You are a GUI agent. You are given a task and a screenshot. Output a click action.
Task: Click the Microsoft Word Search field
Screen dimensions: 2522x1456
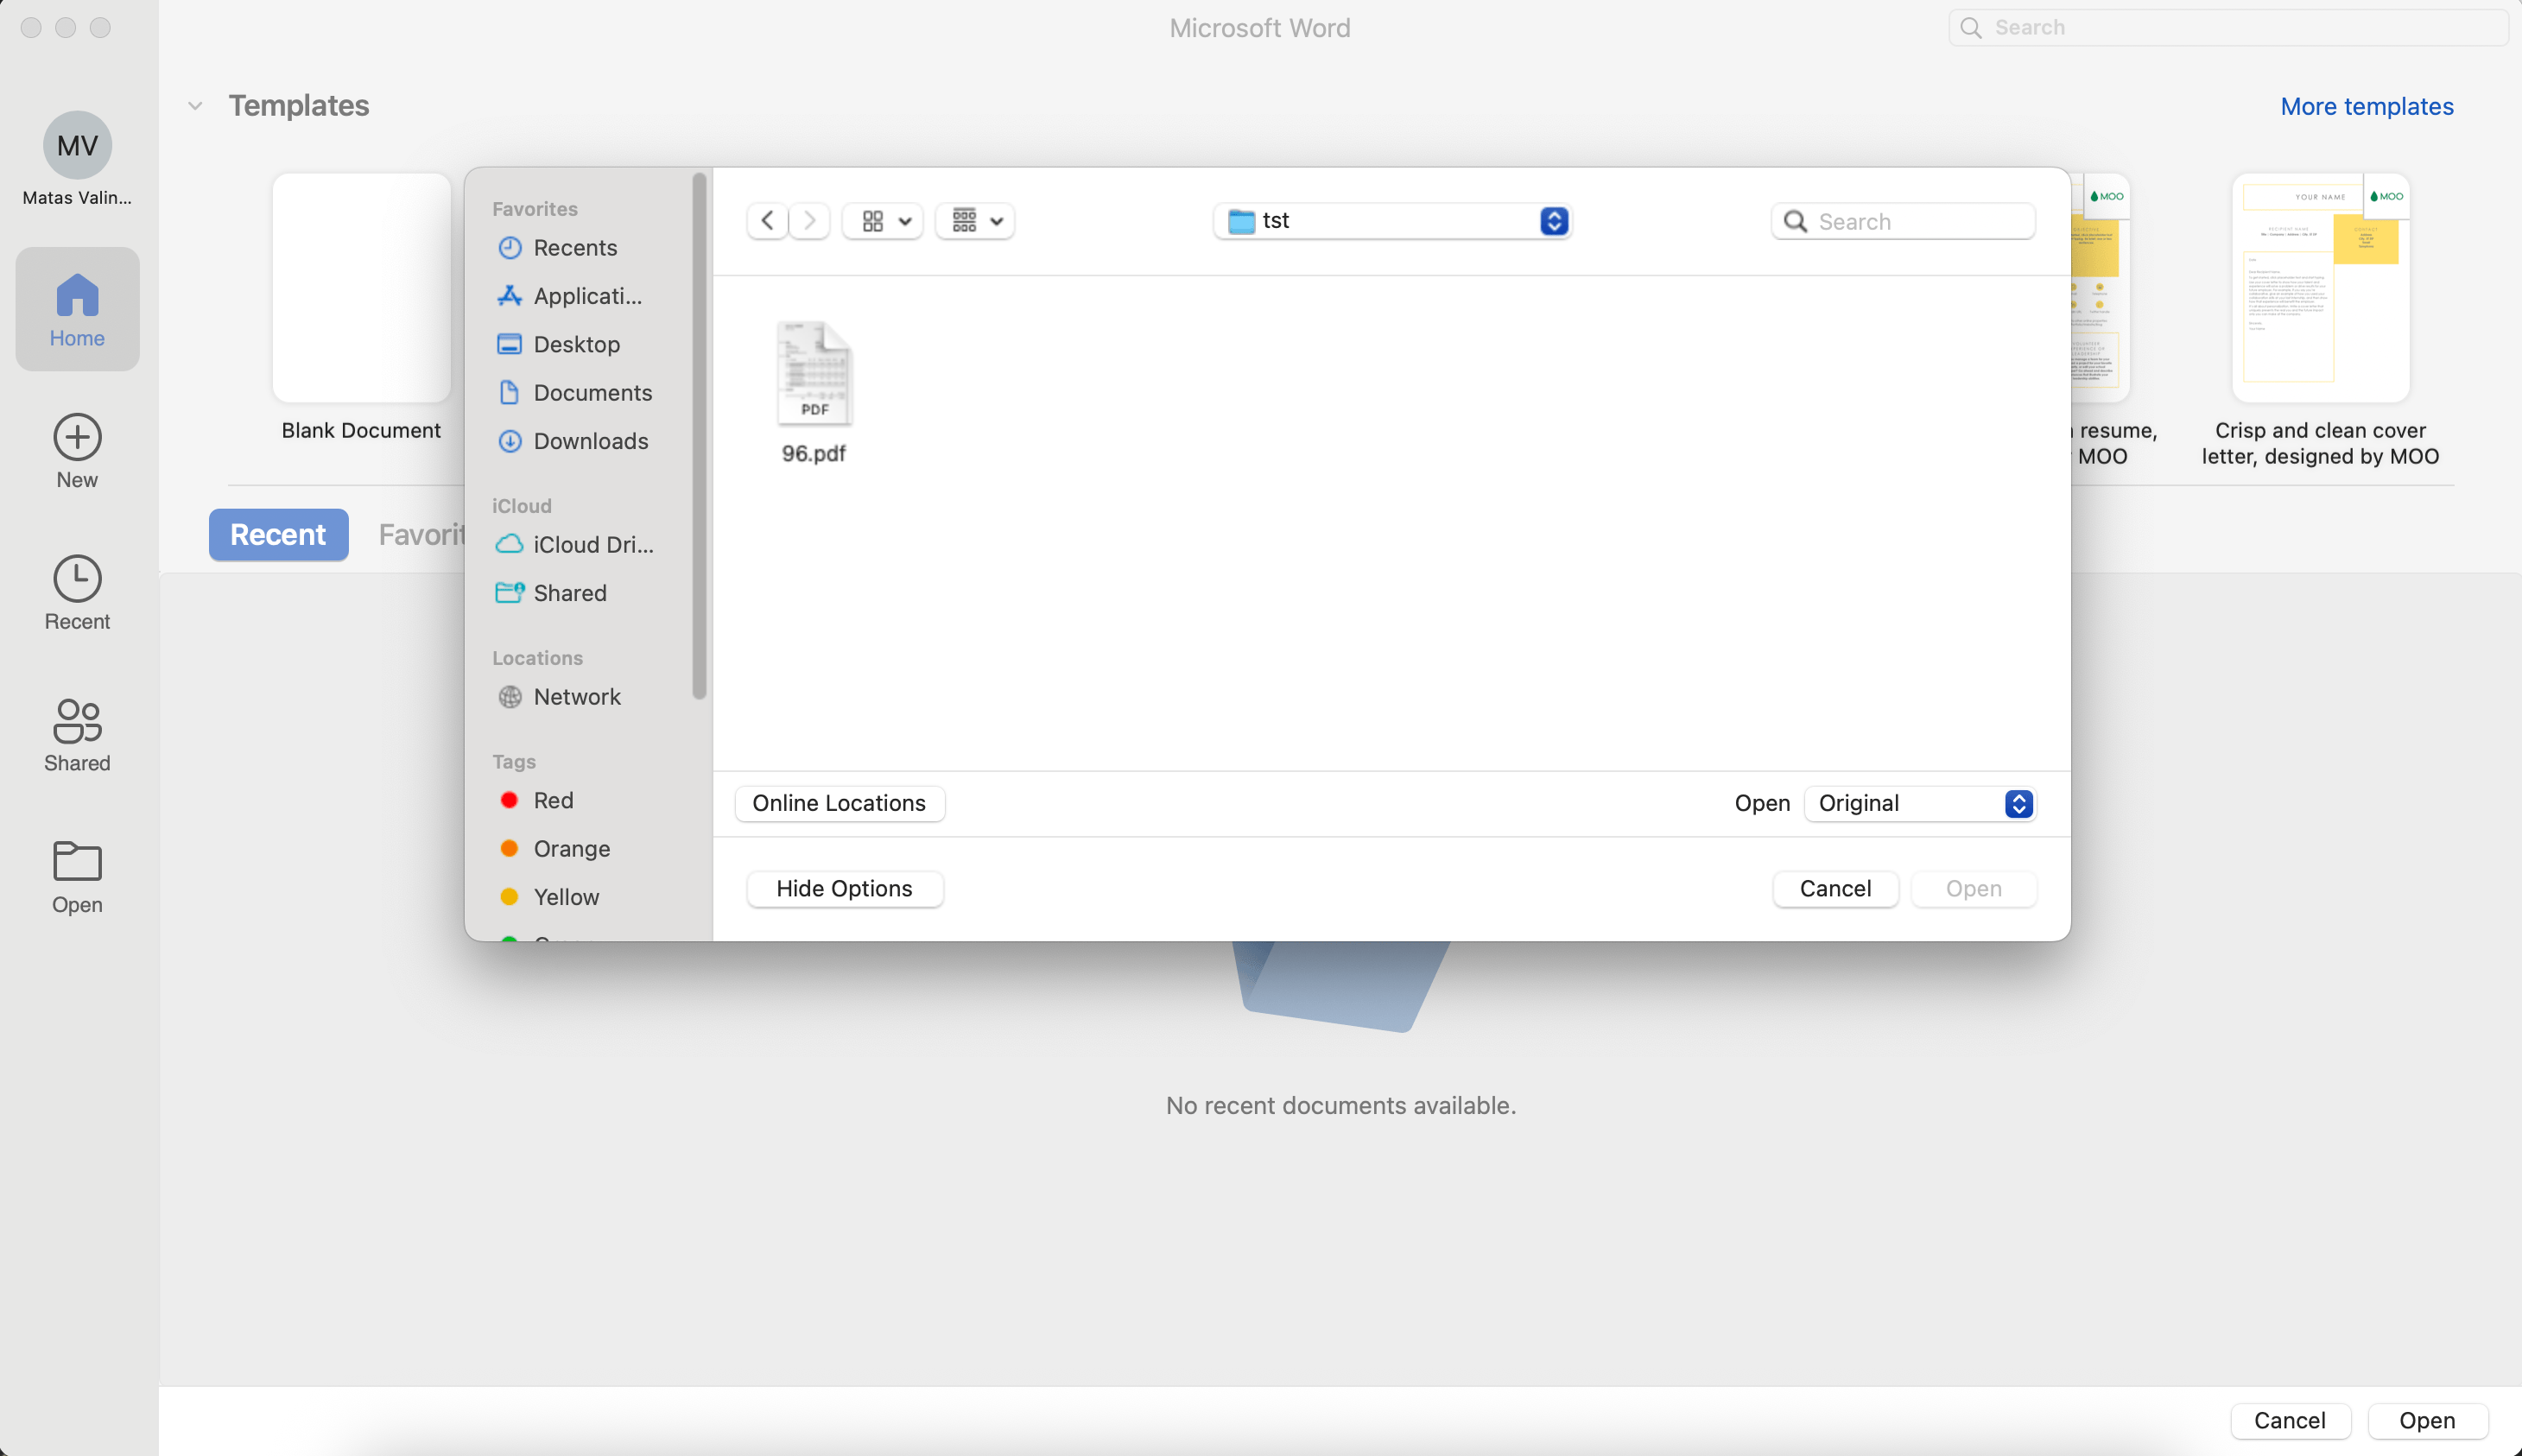pyautogui.click(x=2228, y=28)
